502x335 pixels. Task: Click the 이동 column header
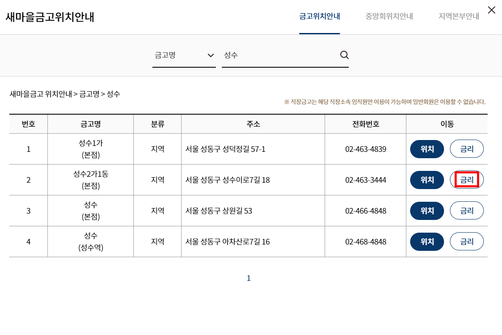(447, 124)
